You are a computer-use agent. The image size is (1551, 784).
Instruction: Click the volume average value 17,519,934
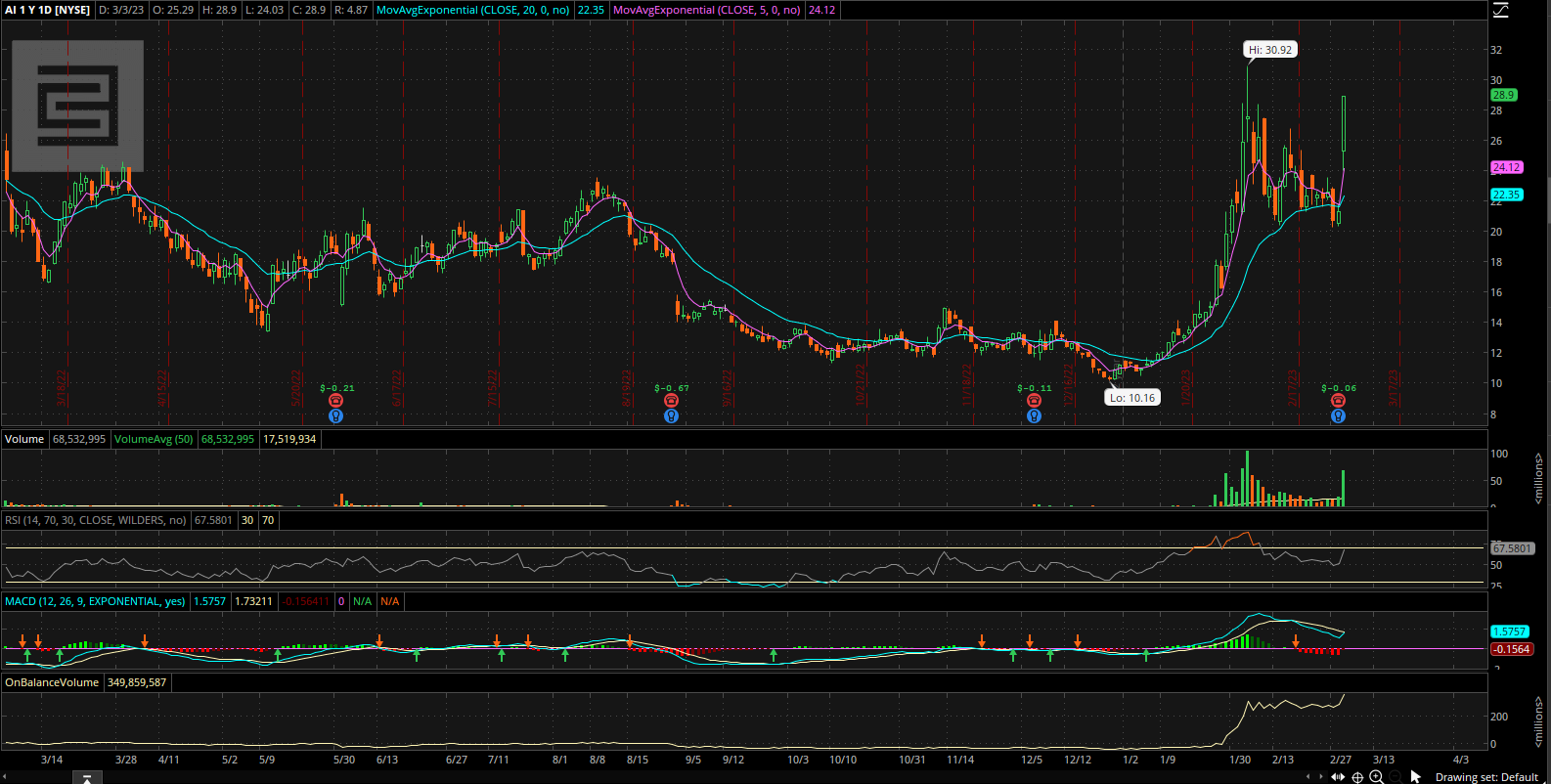pyautogui.click(x=289, y=439)
